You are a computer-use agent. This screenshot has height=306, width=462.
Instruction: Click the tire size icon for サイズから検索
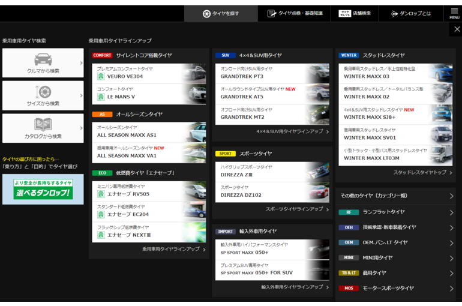pyautogui.click(x=43, y=92)
